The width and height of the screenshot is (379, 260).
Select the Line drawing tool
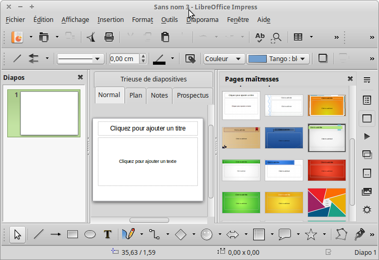point(39,234)
